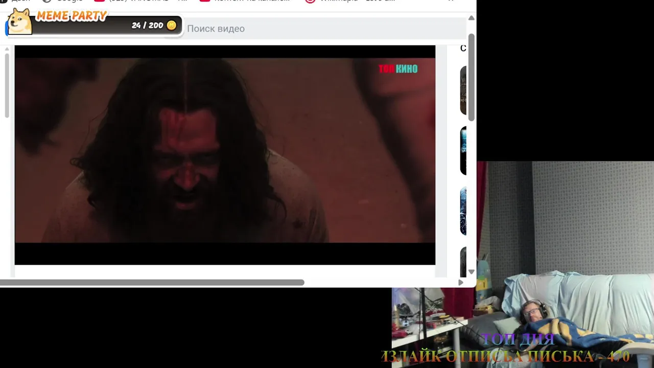Click the horizontal scrollbar thumb below the video
Image resolution: width=654 pixels, height=368 pixels.
pos(152,283)
